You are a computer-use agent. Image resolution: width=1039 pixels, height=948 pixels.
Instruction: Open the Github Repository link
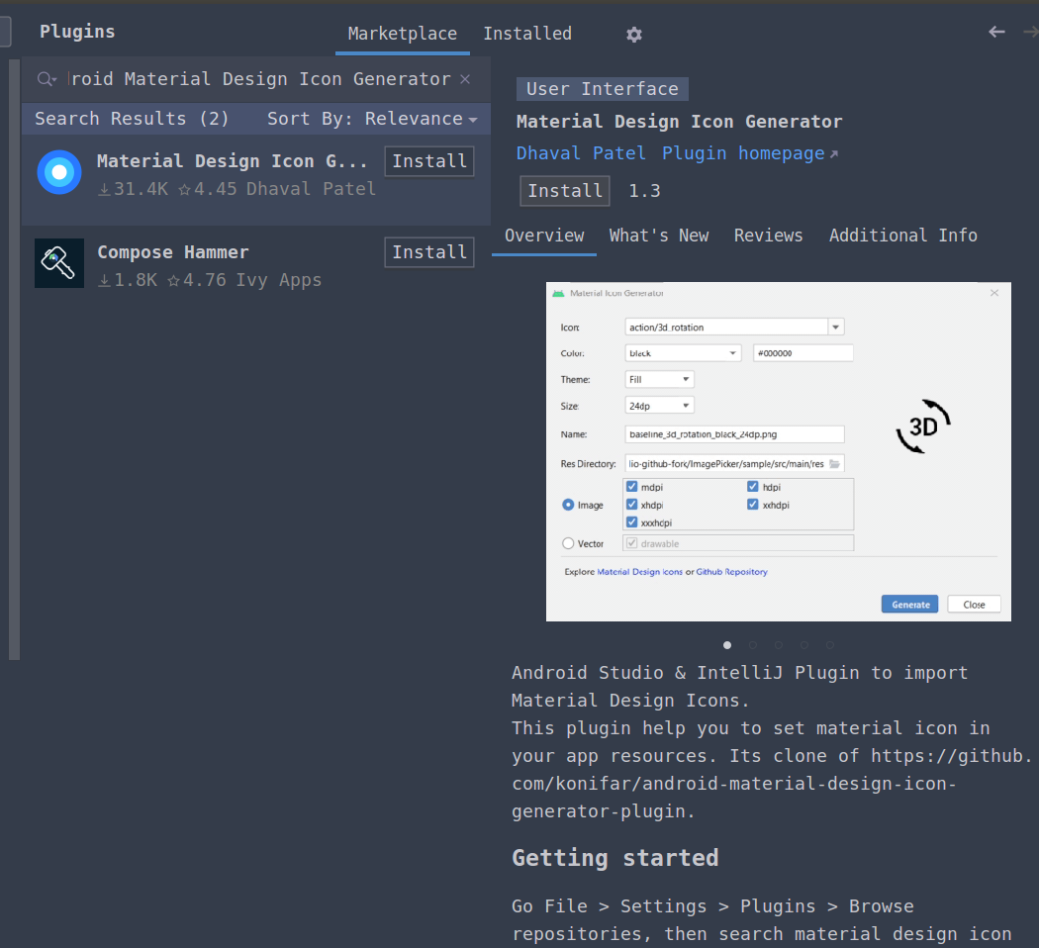coord(731,572)
